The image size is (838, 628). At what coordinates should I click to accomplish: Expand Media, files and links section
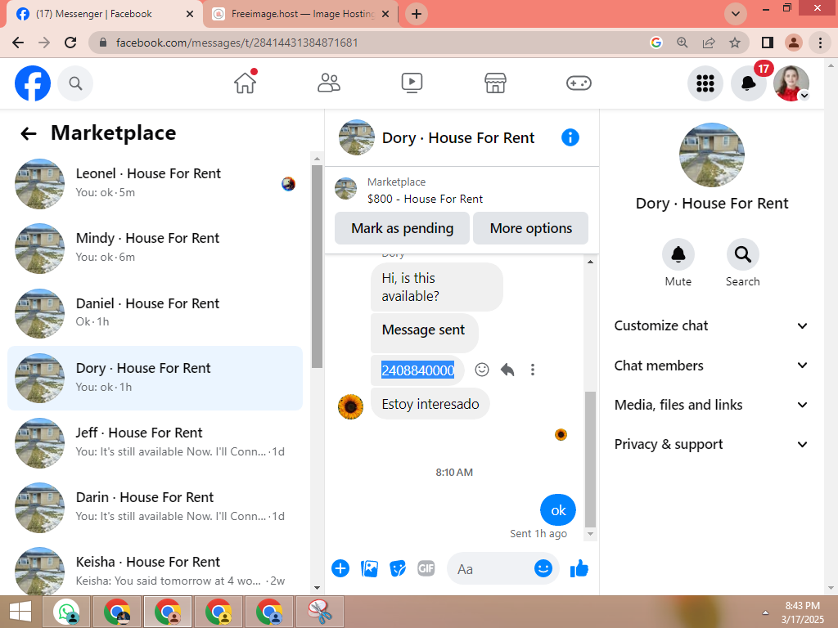(710, 405)
